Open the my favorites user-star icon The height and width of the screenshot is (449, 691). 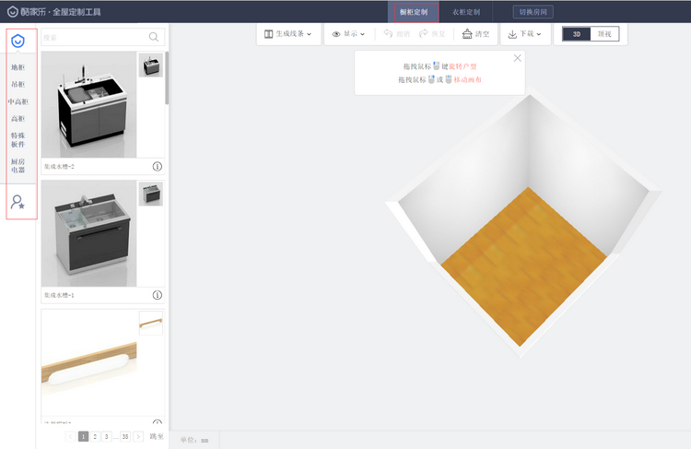18,202
